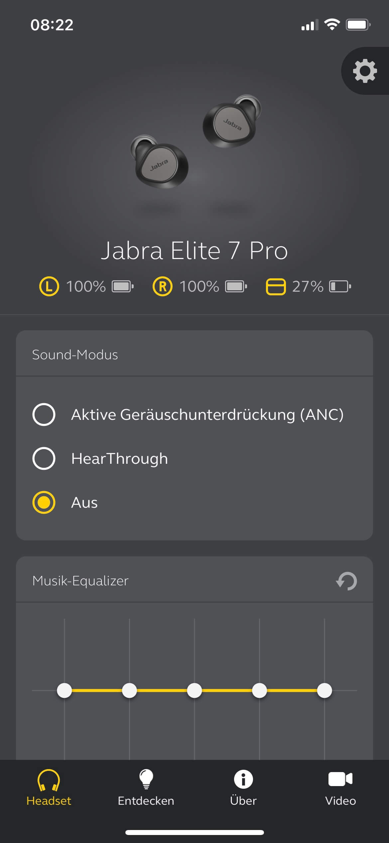Tap the Über info icon
The image size is (389, 843).
[x=243, y=779]
